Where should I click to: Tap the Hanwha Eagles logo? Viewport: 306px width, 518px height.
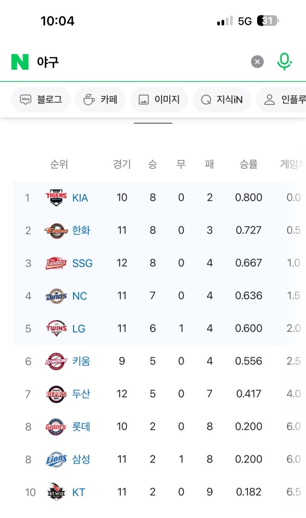click(x=56, y=230)
